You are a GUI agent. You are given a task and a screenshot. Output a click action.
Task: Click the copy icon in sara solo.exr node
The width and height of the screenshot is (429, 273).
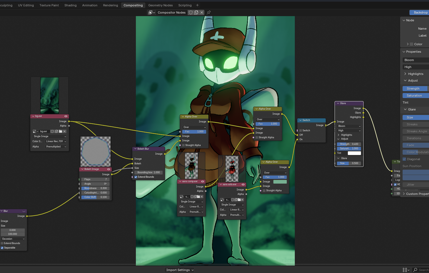[236, 200]
